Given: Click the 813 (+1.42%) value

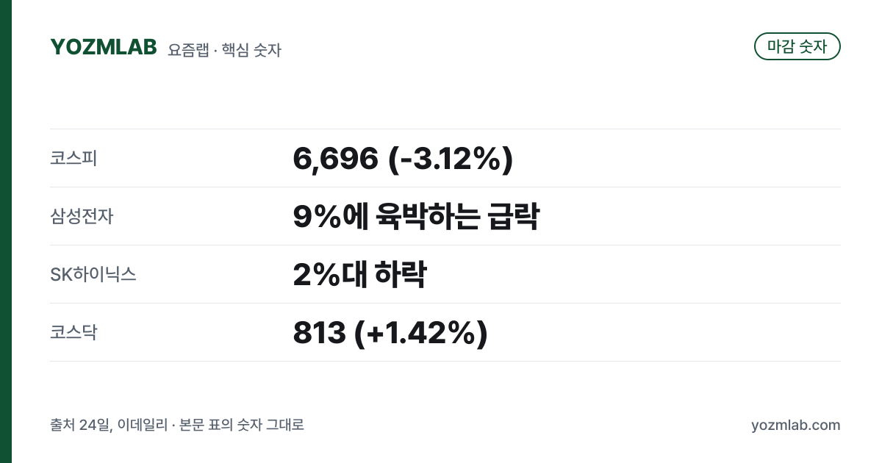Looking at the screenshot, I should 390,333.
